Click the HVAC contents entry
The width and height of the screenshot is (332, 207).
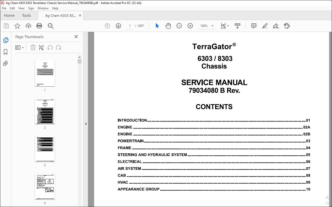pyautogui.click(x=214, y=182)
